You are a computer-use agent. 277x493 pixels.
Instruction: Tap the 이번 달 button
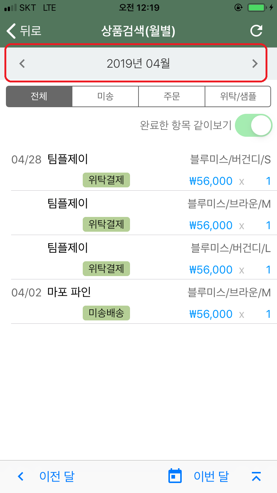(211, 476)
